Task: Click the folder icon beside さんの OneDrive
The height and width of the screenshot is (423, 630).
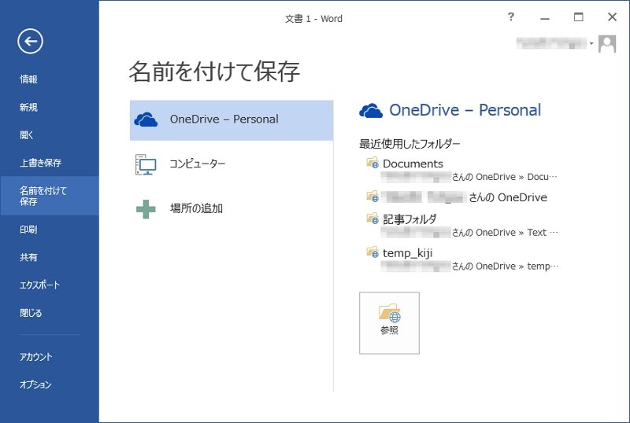Action: pyautogui.click(x=372, y=197)
